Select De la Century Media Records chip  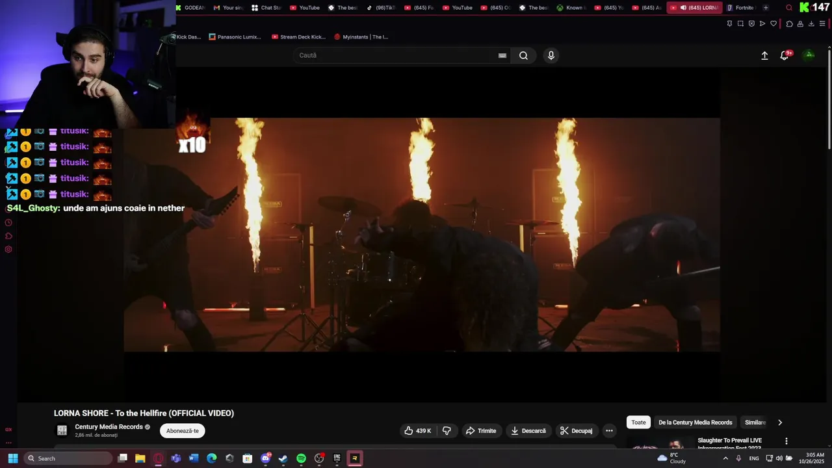pyautogui.click(x=695, y=422)
